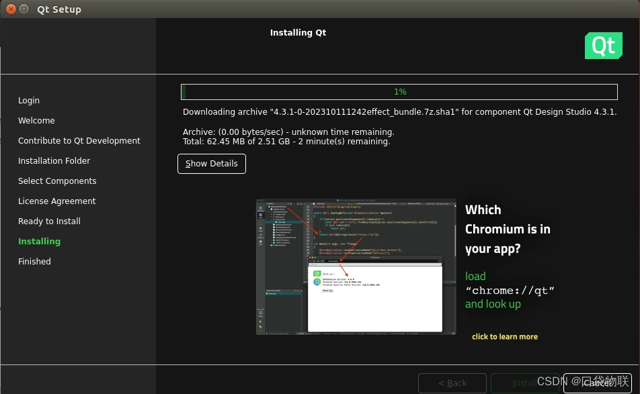This screenshot has width=640, height=394.
Task: Click the Cancel button
Action: point(597,383)
